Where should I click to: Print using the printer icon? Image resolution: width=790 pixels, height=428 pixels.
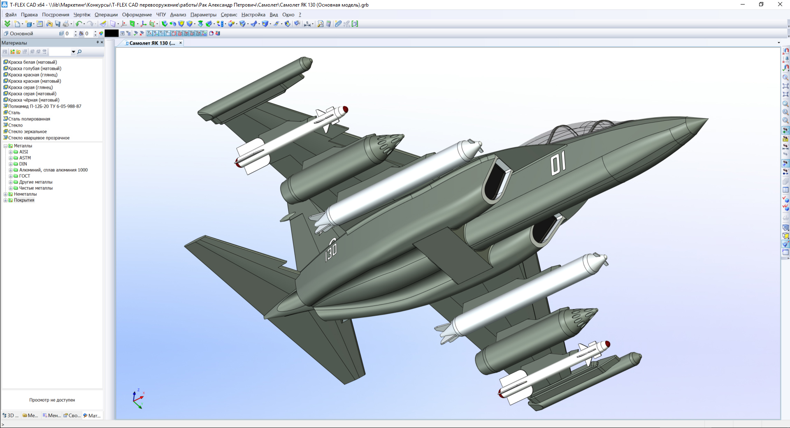coord(66,24)
